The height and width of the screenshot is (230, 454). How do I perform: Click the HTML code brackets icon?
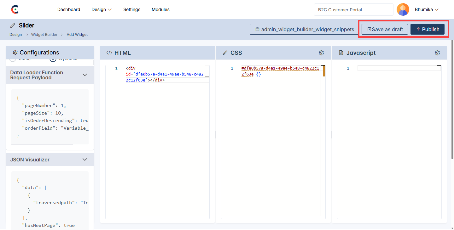coord(109,53)
